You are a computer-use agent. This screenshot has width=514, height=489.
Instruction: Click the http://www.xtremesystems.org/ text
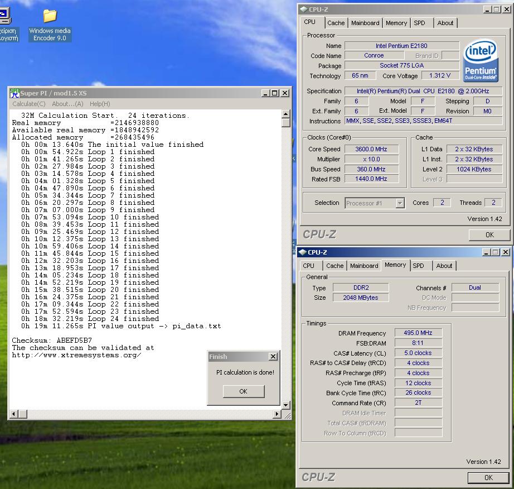pyautogui.click(x=77, y=355)
